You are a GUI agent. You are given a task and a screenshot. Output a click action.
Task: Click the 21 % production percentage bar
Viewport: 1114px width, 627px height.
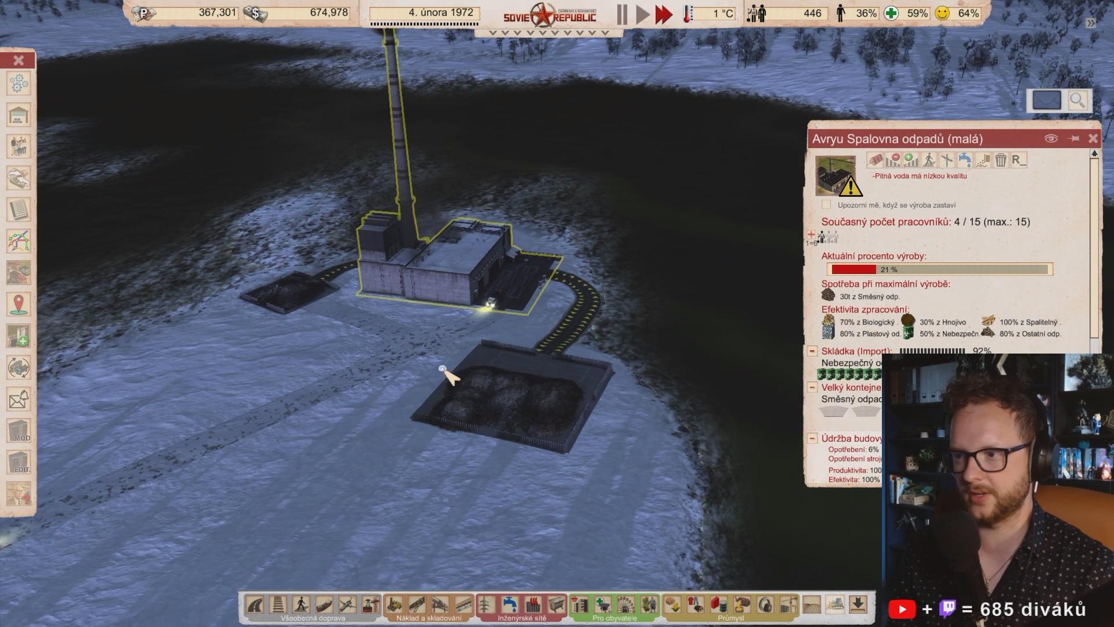click(939, 269)
